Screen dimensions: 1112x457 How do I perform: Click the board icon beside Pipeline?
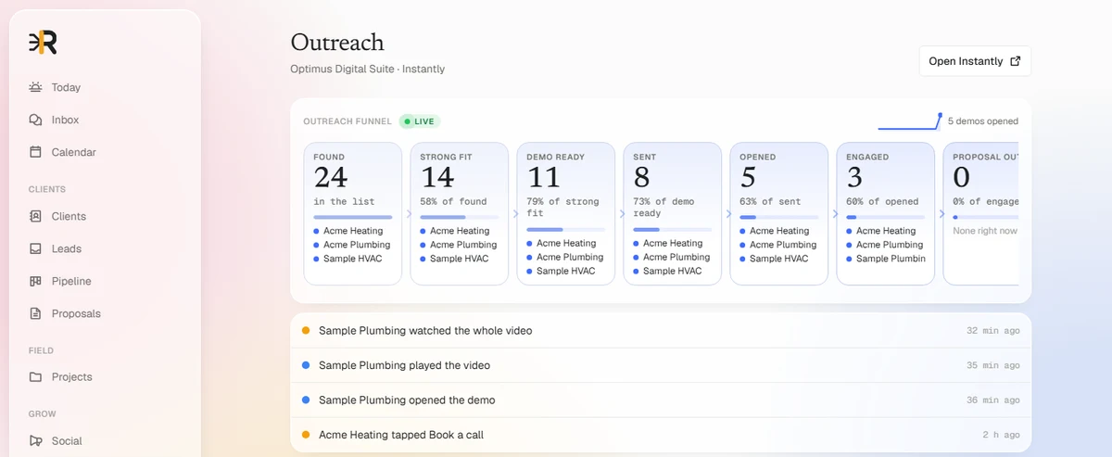click(35, 281)
